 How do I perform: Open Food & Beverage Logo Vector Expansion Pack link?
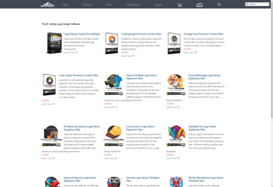click(x=205, y=77)
